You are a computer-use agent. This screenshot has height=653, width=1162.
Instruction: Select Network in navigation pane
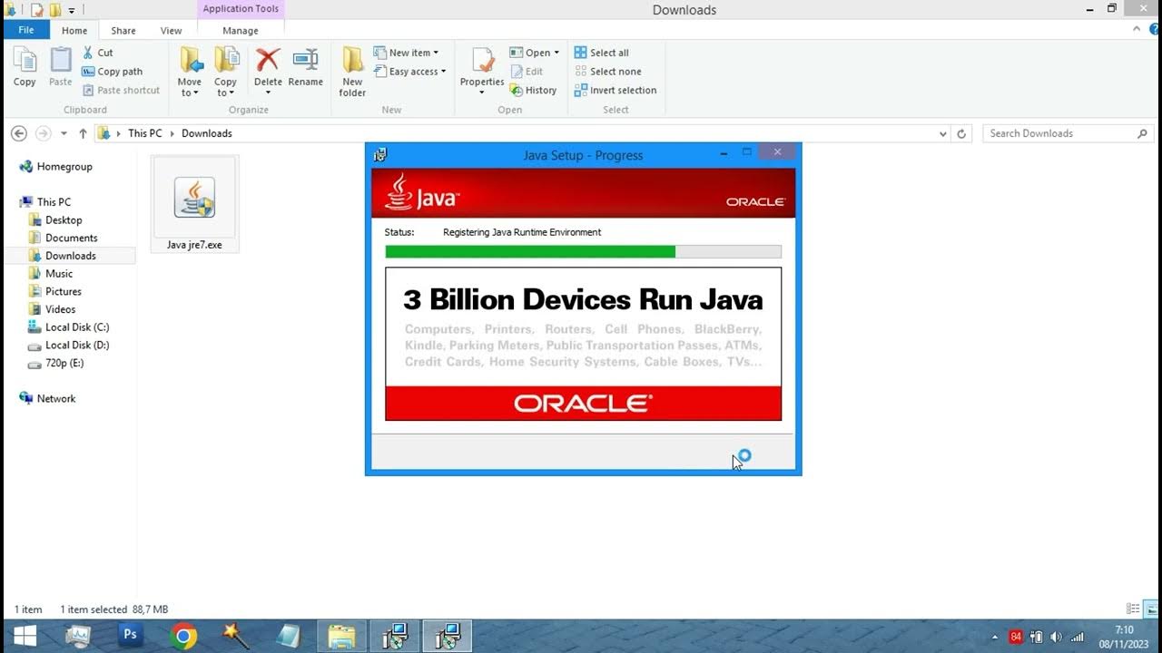[x=47, y=398]
